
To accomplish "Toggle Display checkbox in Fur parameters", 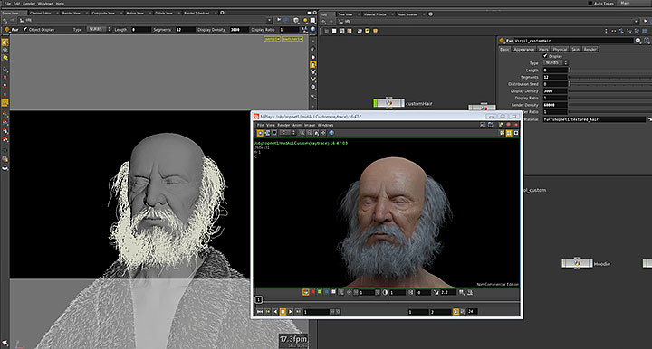I will pyautogui.click(x=545, y=56).
